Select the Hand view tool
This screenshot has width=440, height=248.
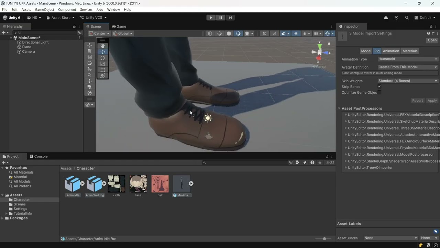point(102,46)
